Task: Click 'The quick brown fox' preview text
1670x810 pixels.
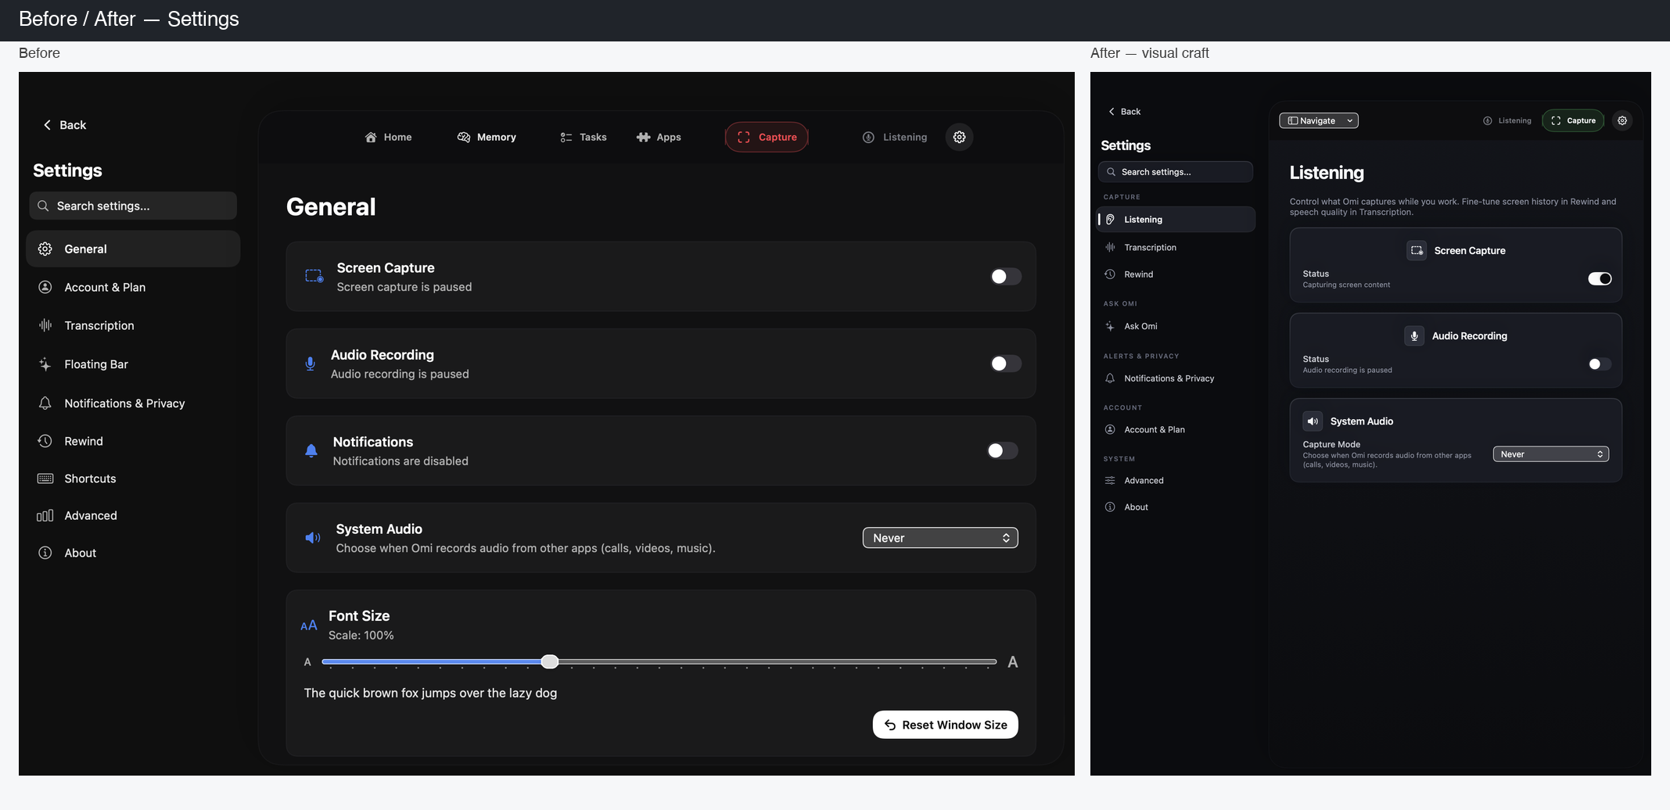Action: (x=430, y=693)
